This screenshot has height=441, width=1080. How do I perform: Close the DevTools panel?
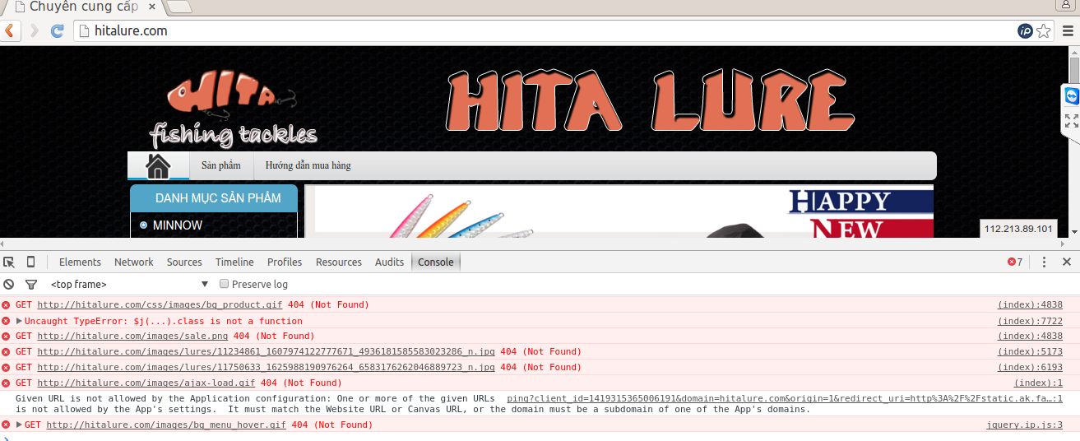(1066, 262)
